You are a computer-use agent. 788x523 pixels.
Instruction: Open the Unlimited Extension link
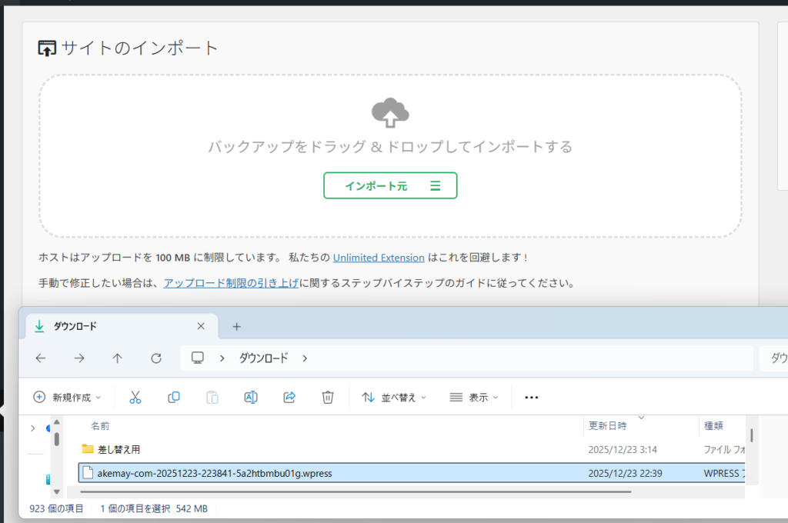pos(379,258)
